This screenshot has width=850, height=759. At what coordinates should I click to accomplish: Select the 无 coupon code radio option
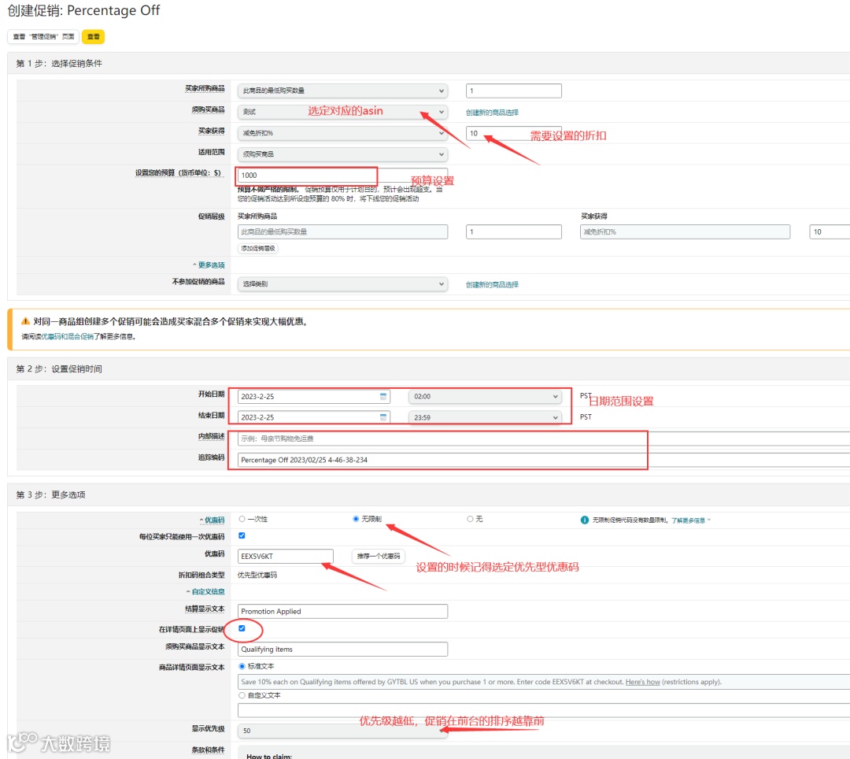click(470, 519)
